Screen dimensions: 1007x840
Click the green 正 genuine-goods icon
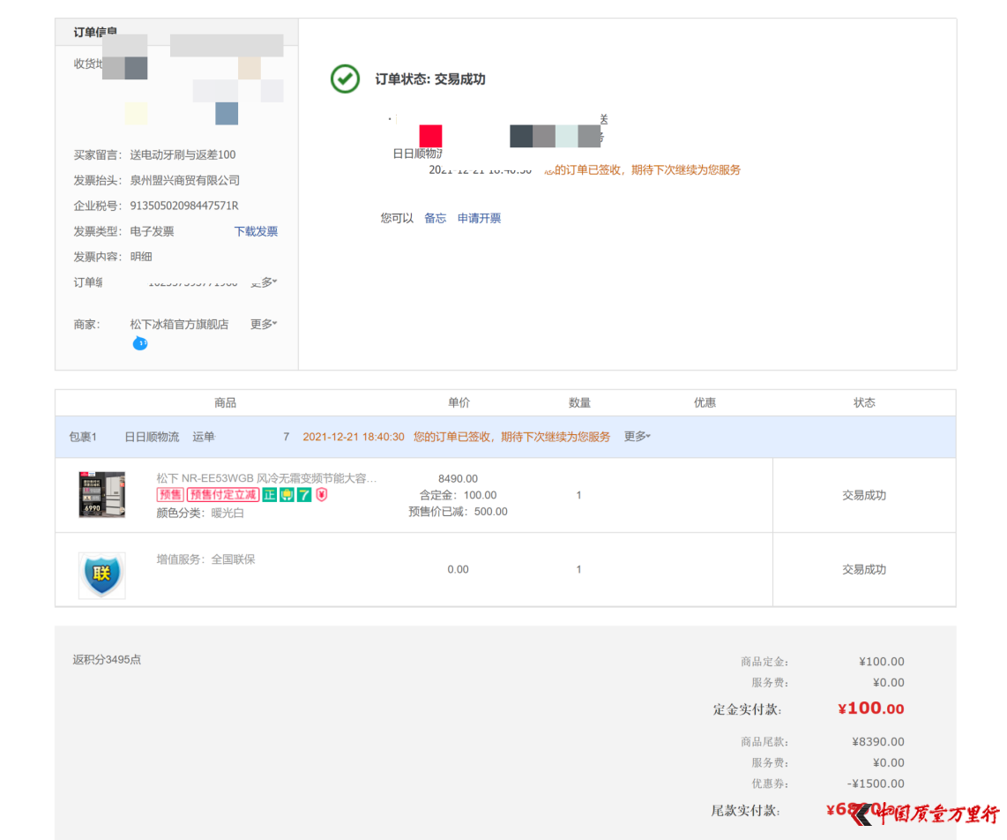(270, 495)
